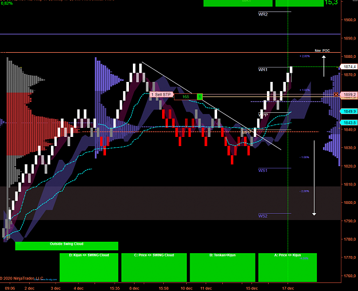The height and width of the screenshot is (291, 358).
Task: Click the cyan 1849,9 price marker
Action: click(348, 111)
